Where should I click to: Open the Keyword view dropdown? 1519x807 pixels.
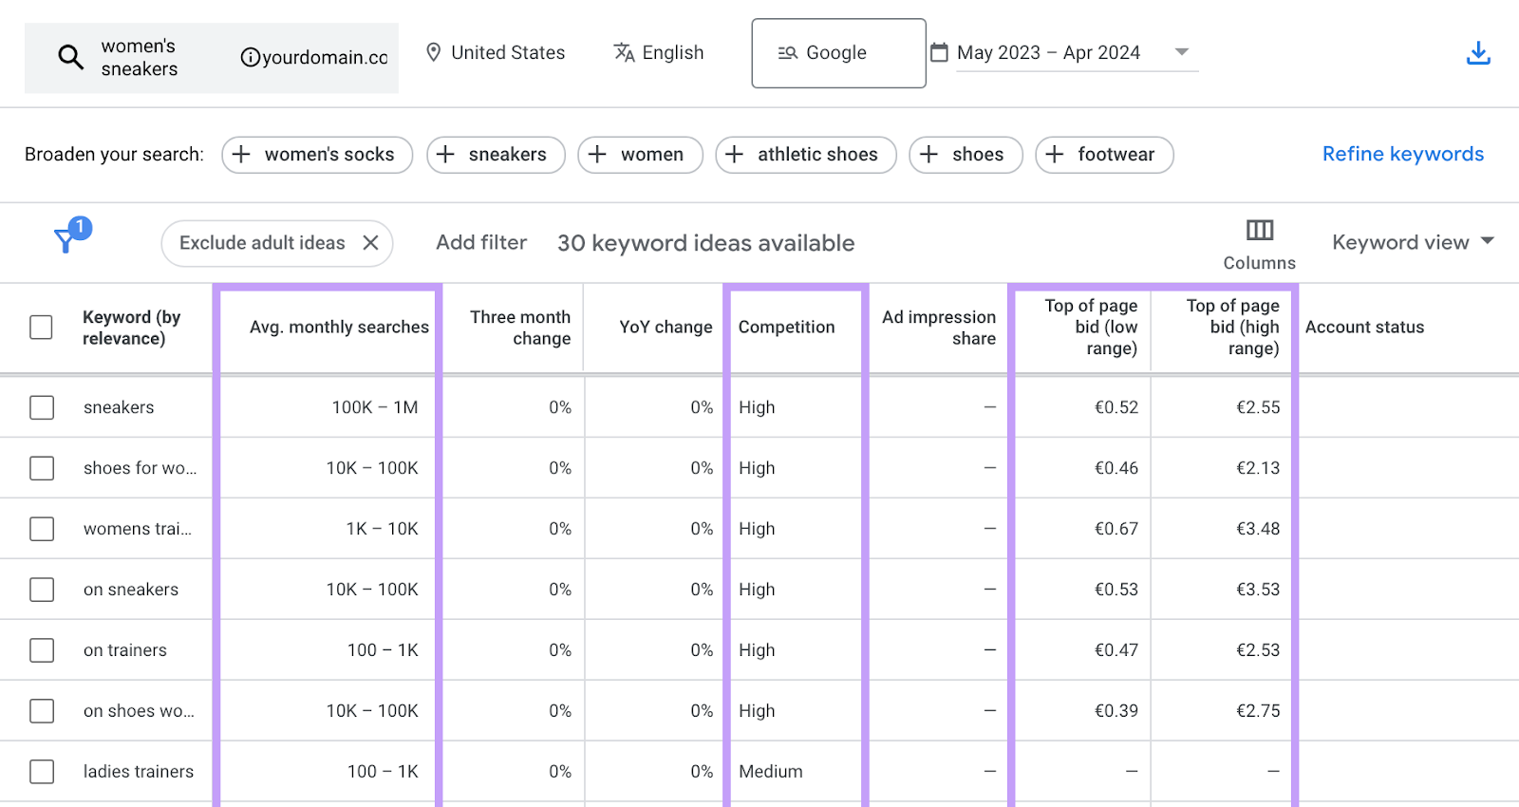(x=1412, y=243)
